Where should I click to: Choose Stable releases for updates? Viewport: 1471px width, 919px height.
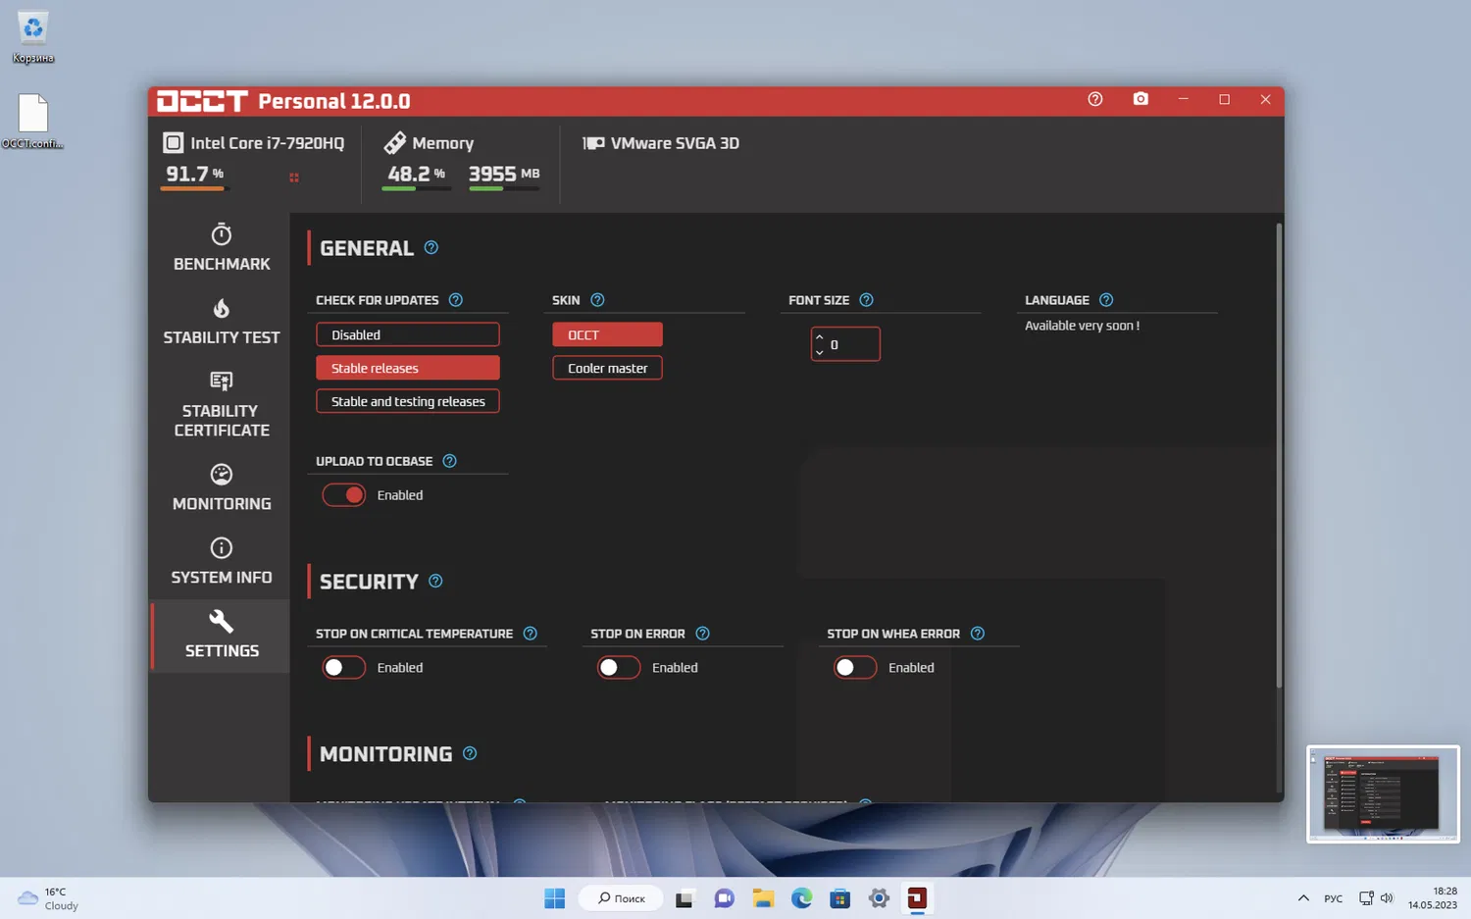408,368
